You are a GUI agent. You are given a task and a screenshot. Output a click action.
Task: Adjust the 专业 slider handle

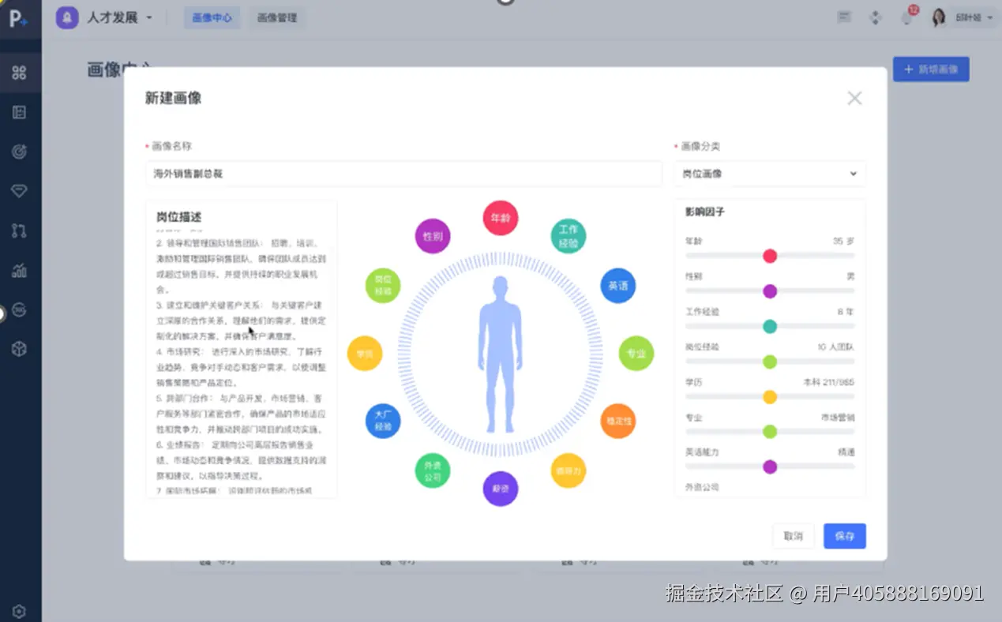[770, 432]
